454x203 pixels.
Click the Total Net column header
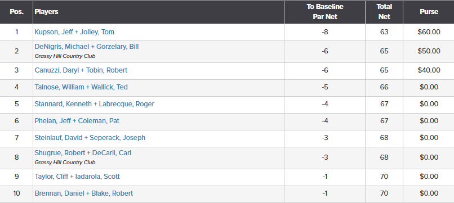tap(384, 12)
